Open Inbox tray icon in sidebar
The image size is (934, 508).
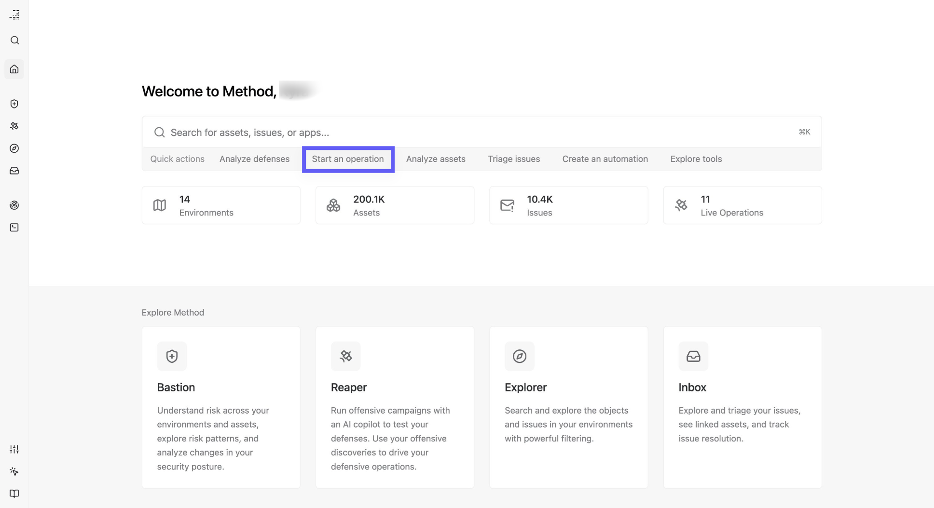pos(14,171)
